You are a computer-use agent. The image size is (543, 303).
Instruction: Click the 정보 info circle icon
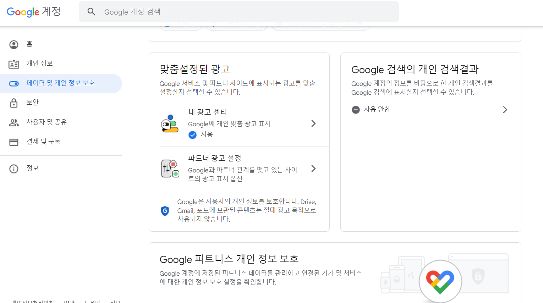point(14,169)
